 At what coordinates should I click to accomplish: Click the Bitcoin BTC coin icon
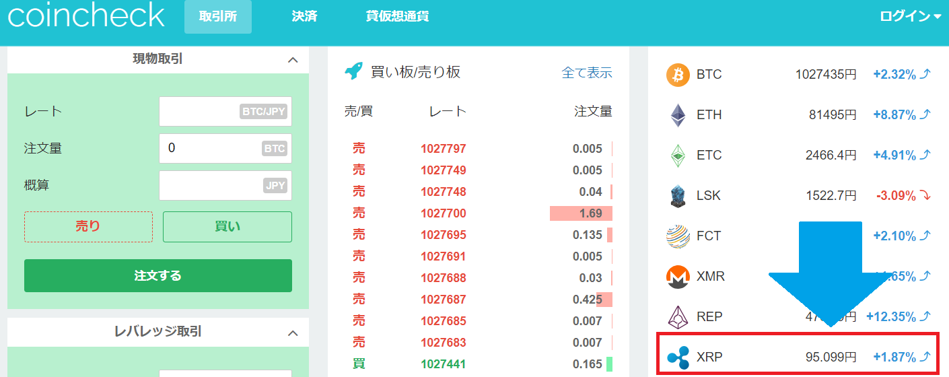678,75
